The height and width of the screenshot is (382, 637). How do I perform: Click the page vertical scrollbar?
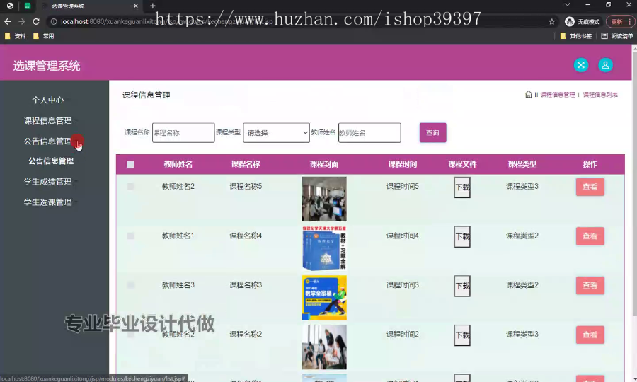[634, 183]
